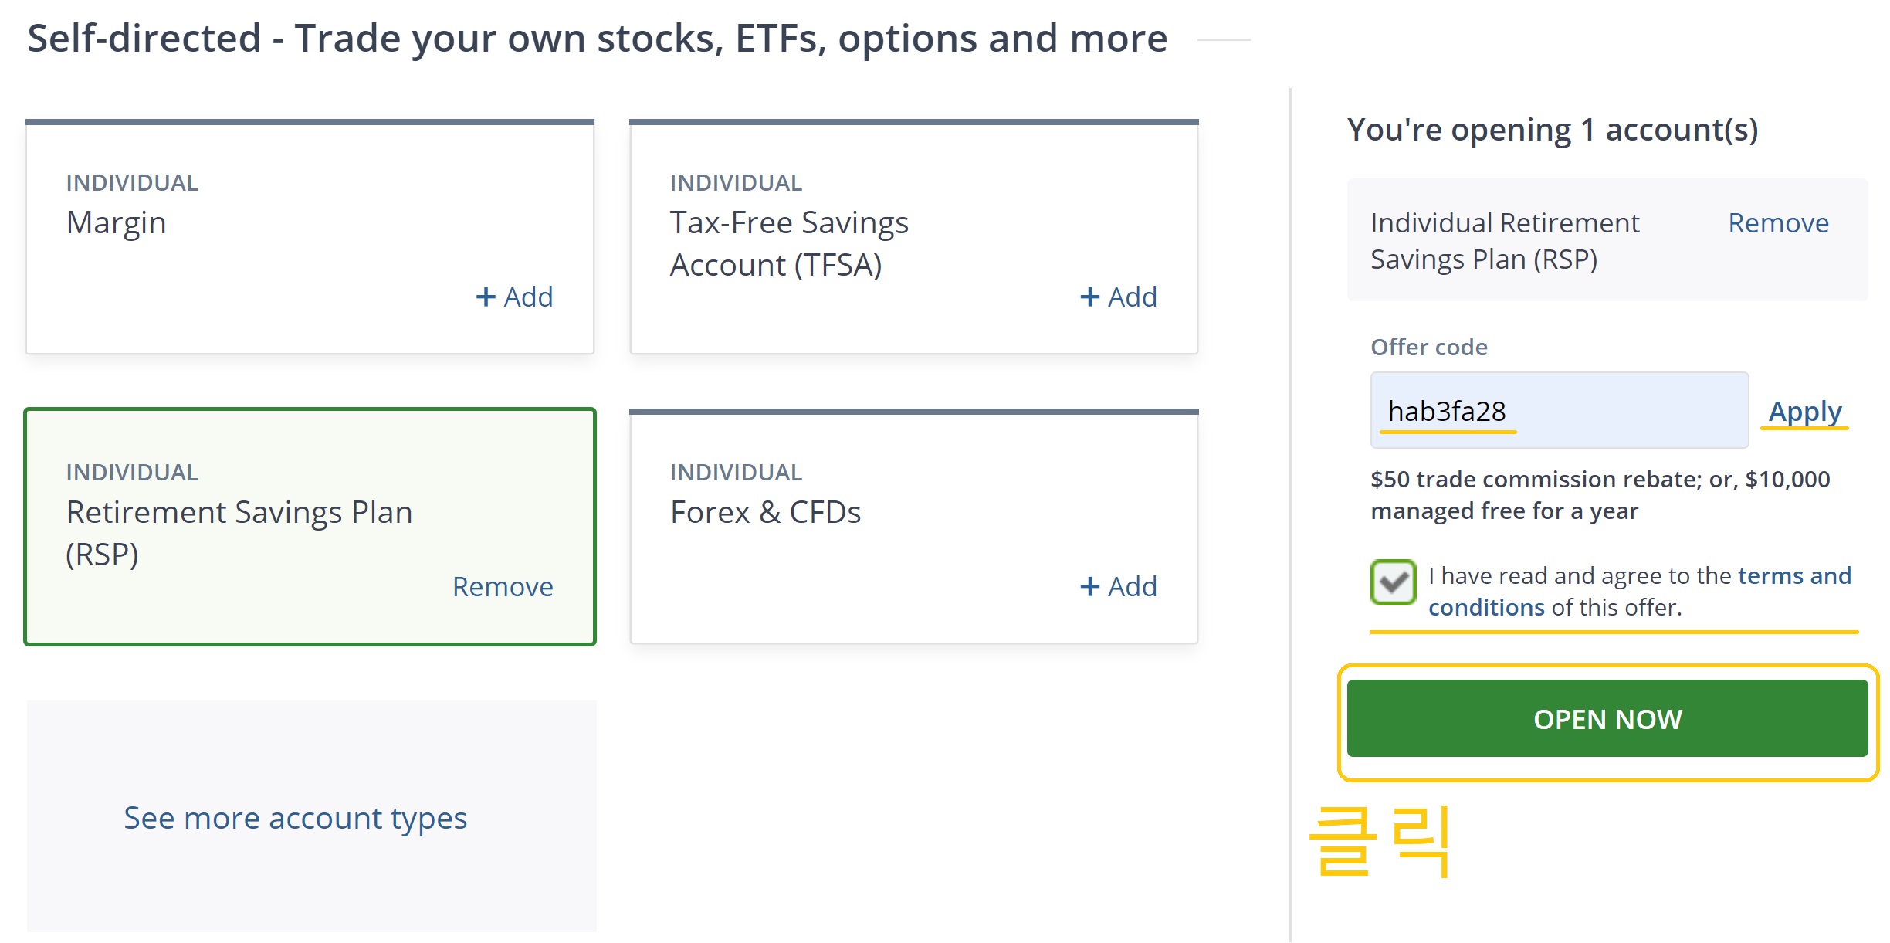Select the Tax-Free Savings Account card title
Image resolution: width=1890 pixels, height=943 pixels.
click(x=789, y=243)
